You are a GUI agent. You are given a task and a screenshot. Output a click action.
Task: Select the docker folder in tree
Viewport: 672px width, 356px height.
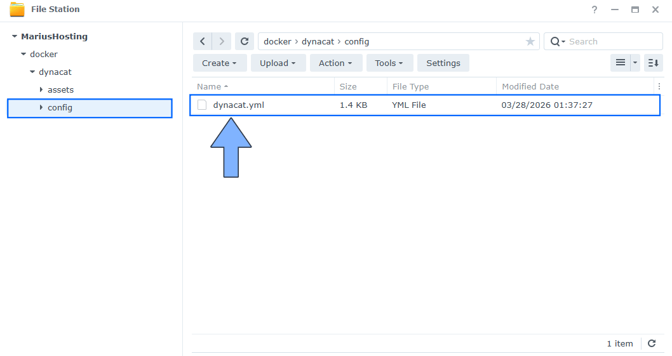[44, 54]
